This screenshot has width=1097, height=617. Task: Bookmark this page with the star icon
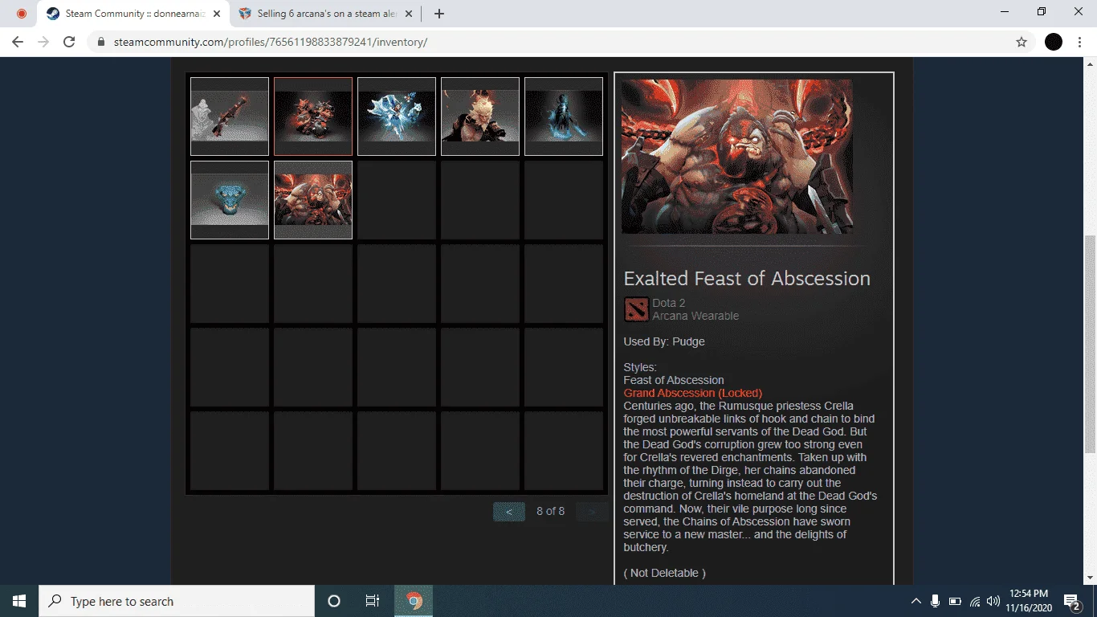click(1022, 42)
